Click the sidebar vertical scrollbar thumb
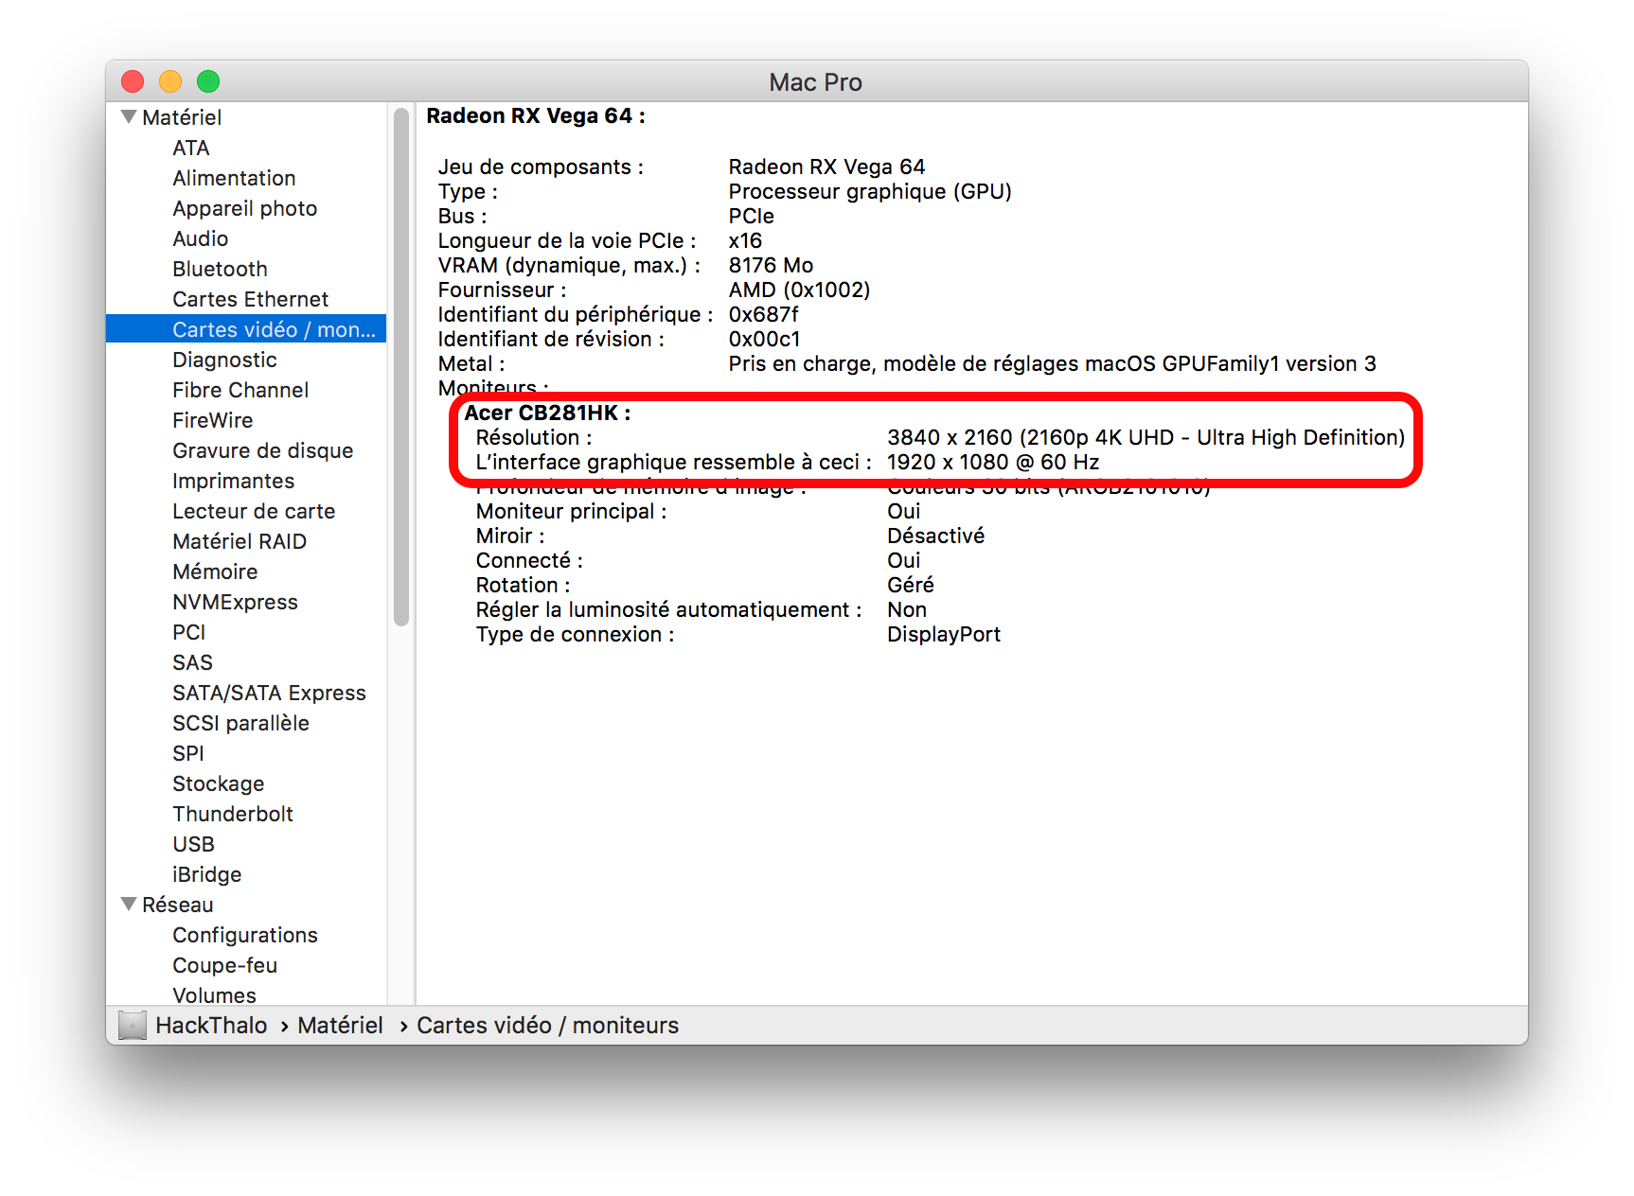Viewport: 1634px width, 1196px height. [x=401, y=367]
